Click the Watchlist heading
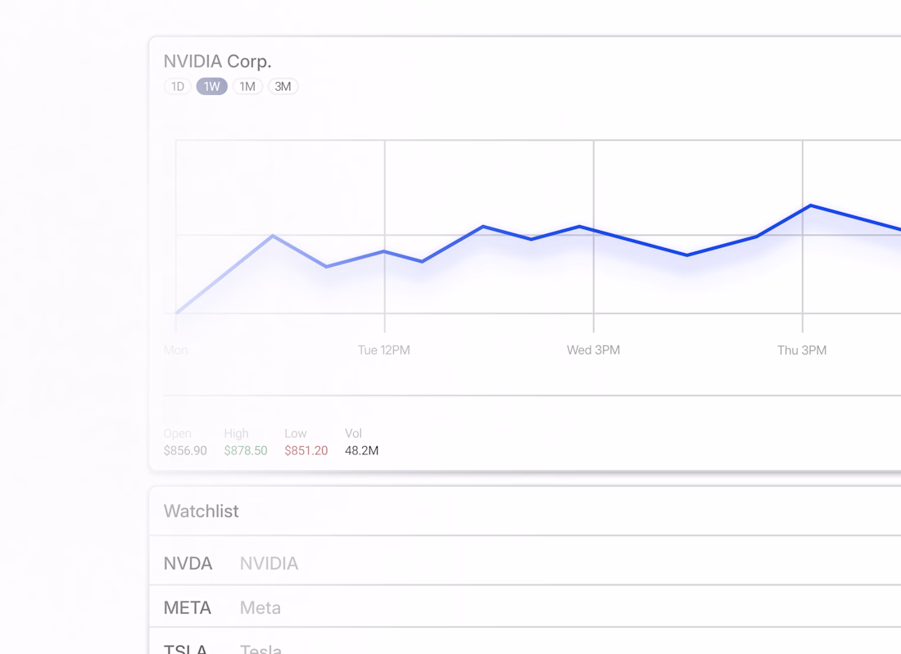 201,511
